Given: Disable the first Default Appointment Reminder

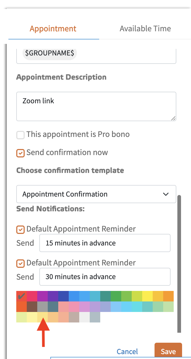Looking at the screenshot, I should (20, 229).
